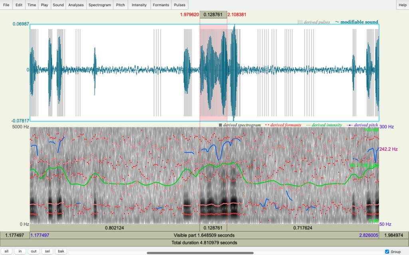Play the Total duration 4.810979 seconds bar

[x=204, y=243]
